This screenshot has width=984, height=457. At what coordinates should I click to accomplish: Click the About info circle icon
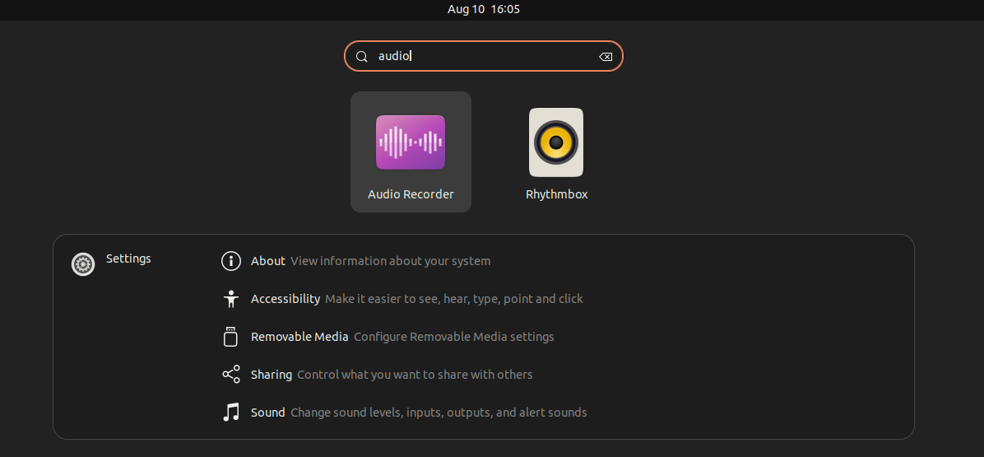click(x=231, y=261)
